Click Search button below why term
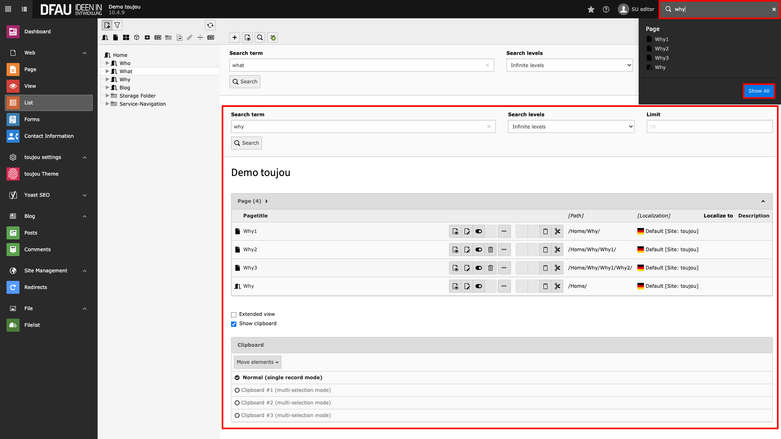The width and height of the screenshot is (781, 439). (x=247, y=143)
